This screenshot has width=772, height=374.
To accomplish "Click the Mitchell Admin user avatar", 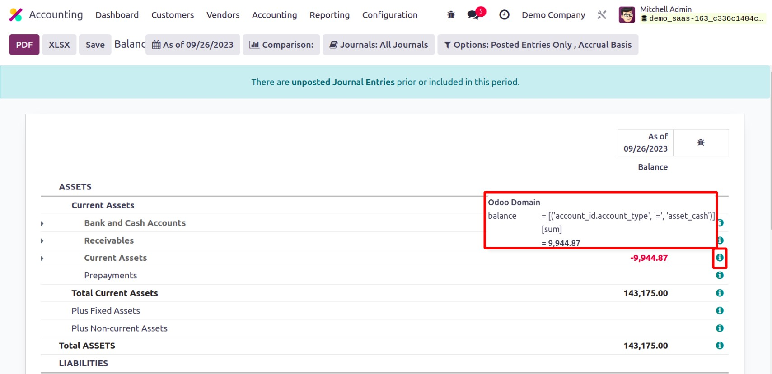I will (x=627, y=15).
